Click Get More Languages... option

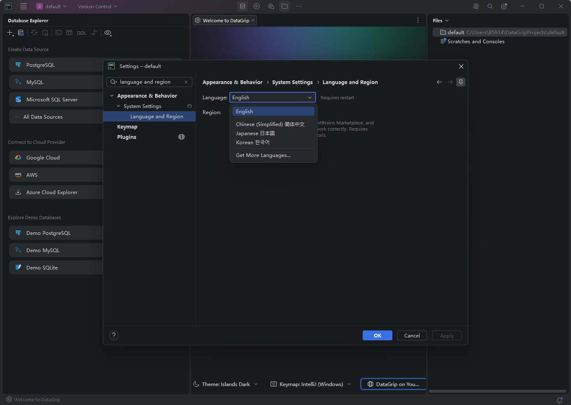[274, 155]
